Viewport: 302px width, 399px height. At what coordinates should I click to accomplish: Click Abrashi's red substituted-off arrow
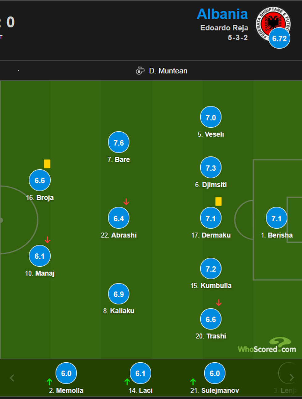point(126,202)
